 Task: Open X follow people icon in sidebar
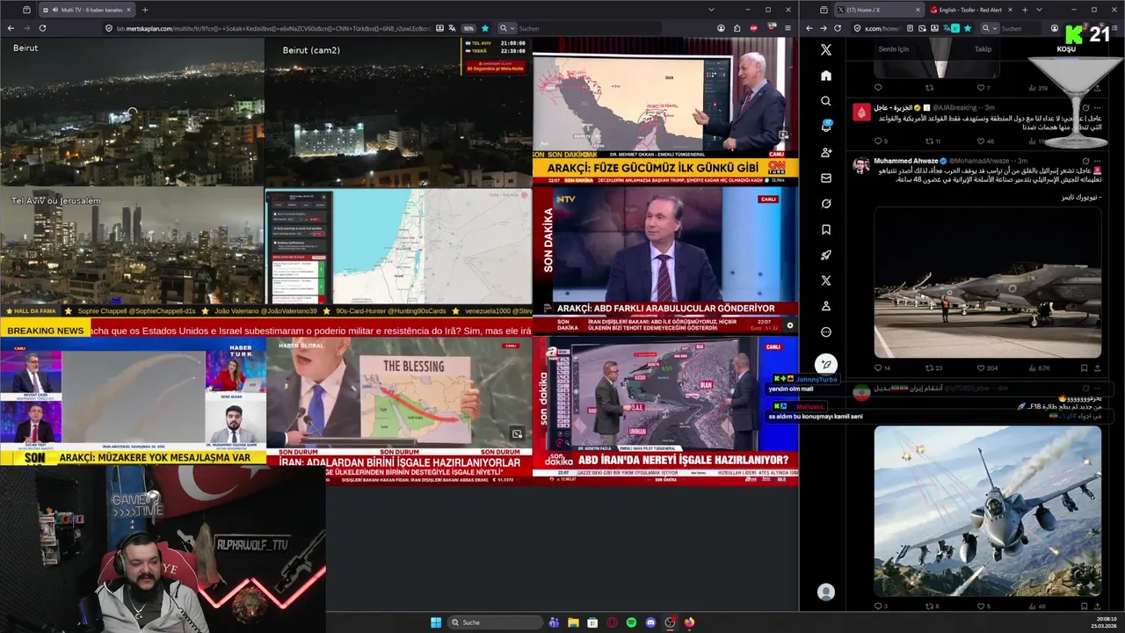click(825, 152)
